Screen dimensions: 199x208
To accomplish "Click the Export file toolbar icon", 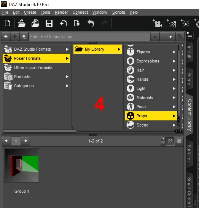I will point(77,23).
